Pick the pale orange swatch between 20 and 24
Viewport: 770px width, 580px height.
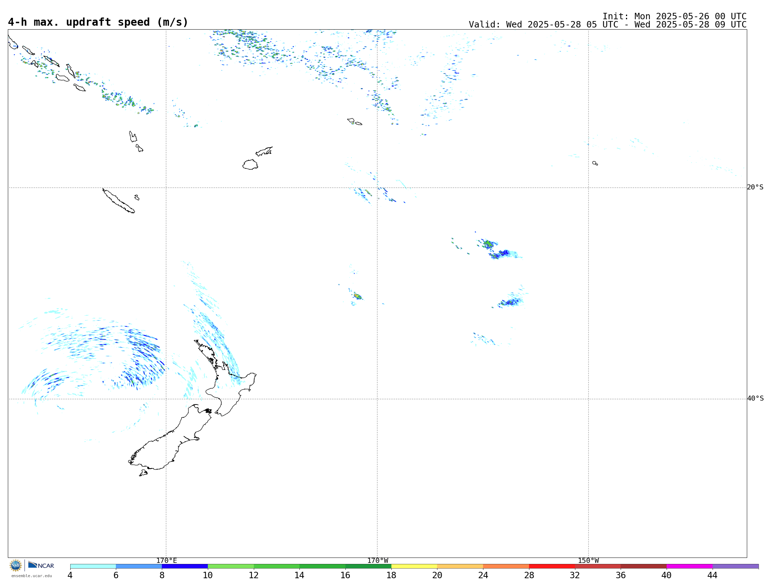point(460,566)
